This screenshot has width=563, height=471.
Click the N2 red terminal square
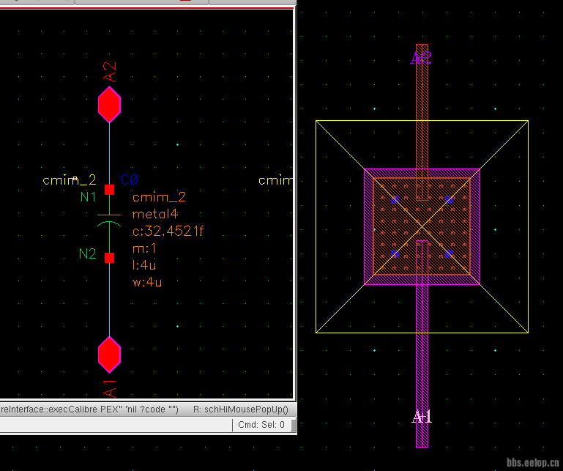coord(110,258)
